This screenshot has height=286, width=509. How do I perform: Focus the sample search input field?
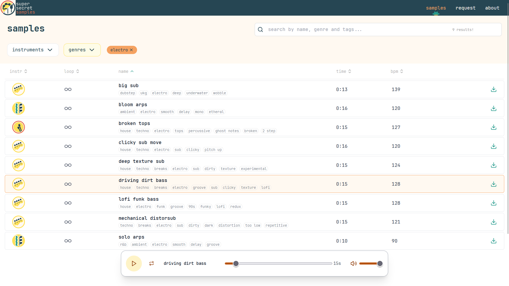tap(378, 29)
